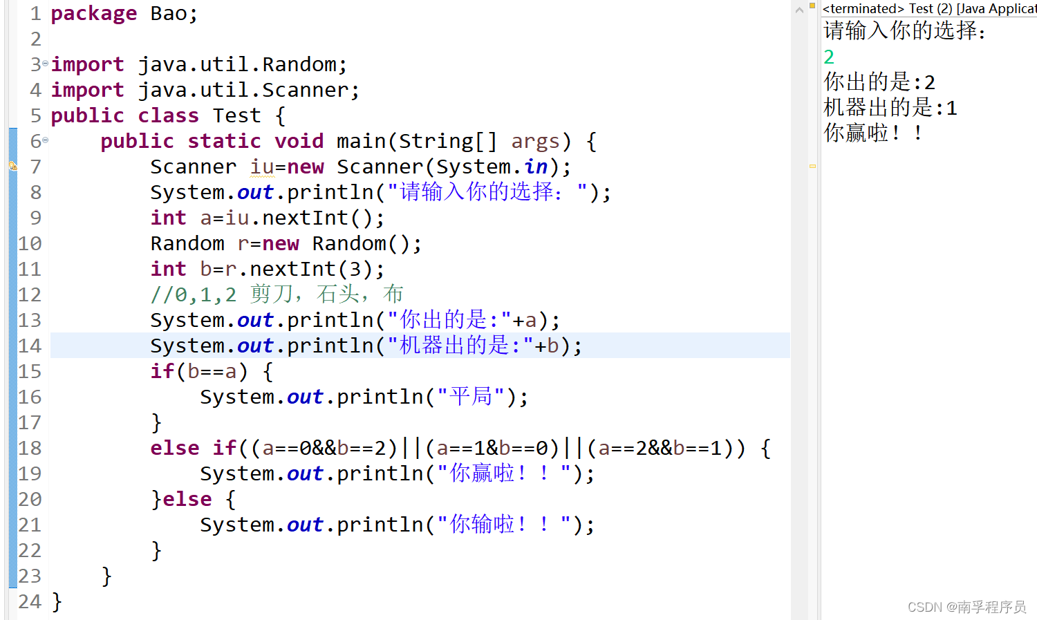The image size is (1037, 620).
Task: Click the blue change bar beside line 10
Action: click(x=13, y=243)
